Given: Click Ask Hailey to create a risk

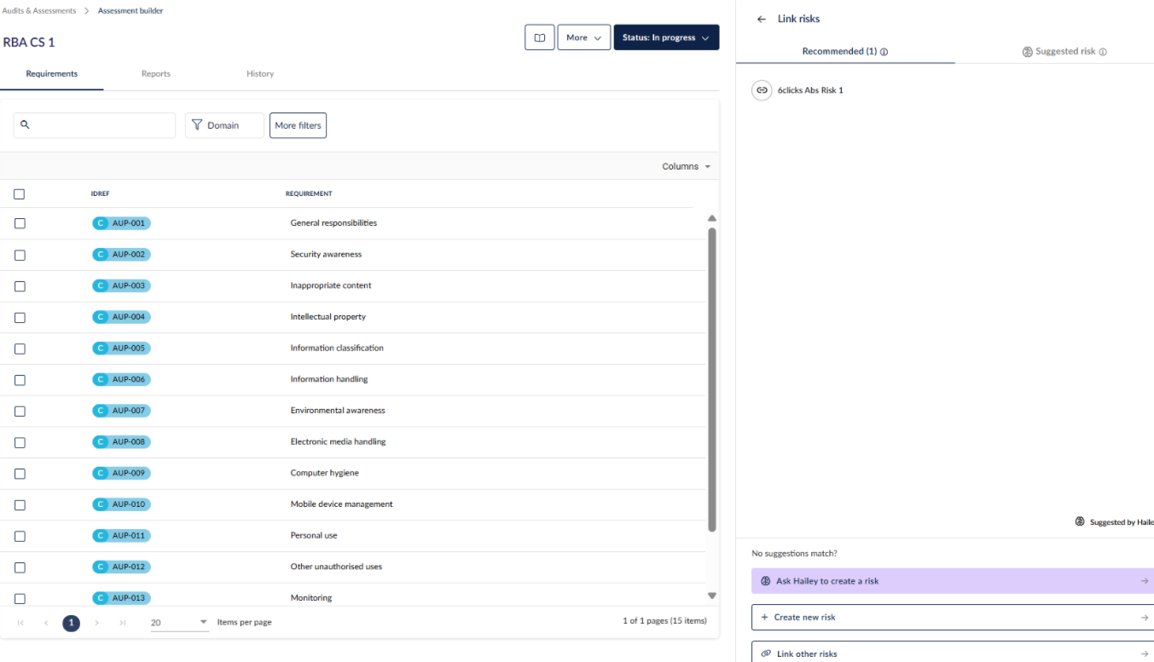Looking at the screenshot, I should click(953, 581).
